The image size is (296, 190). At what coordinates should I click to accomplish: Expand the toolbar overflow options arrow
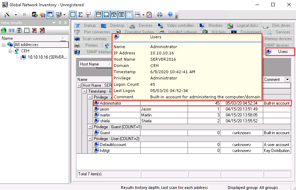pyautogui.click(x=176, y=17)
